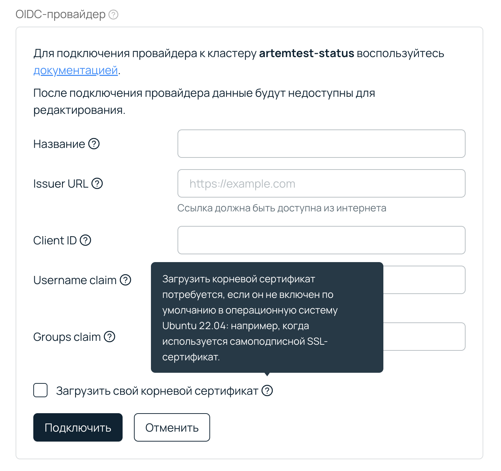The image size is (501, 471).
Task: Focus the Groups claim input field
Action: (x=424, y=337)
